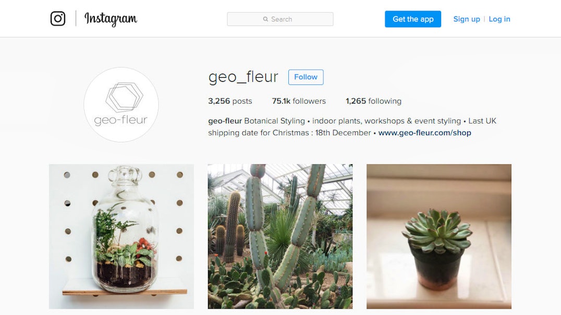Click the geo_fleur username heading
The width and height of the screenshot is (561, 315).
[x=243, y=77]
